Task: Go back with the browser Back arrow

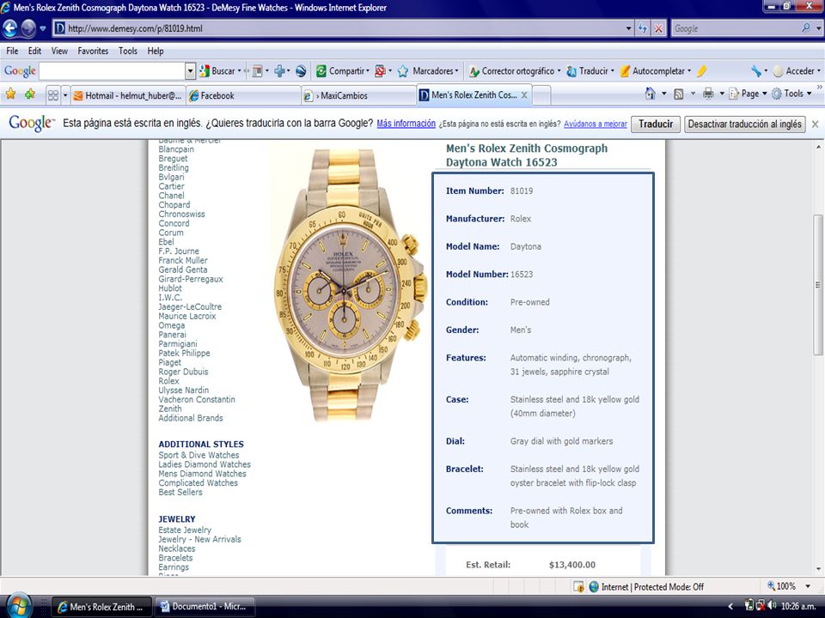Action: [x=9, y=28]
